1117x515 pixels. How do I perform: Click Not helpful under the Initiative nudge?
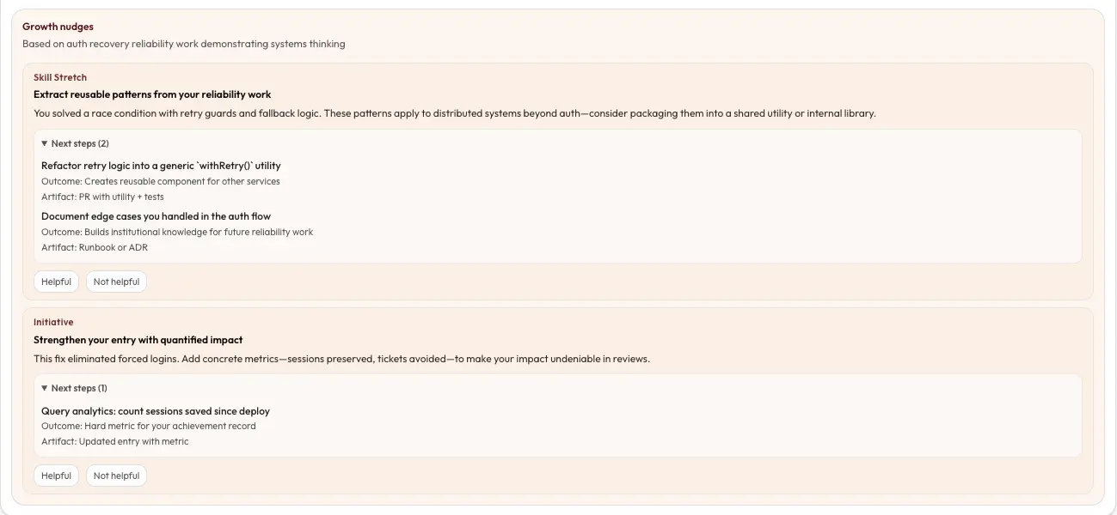(x=116, y=476)
